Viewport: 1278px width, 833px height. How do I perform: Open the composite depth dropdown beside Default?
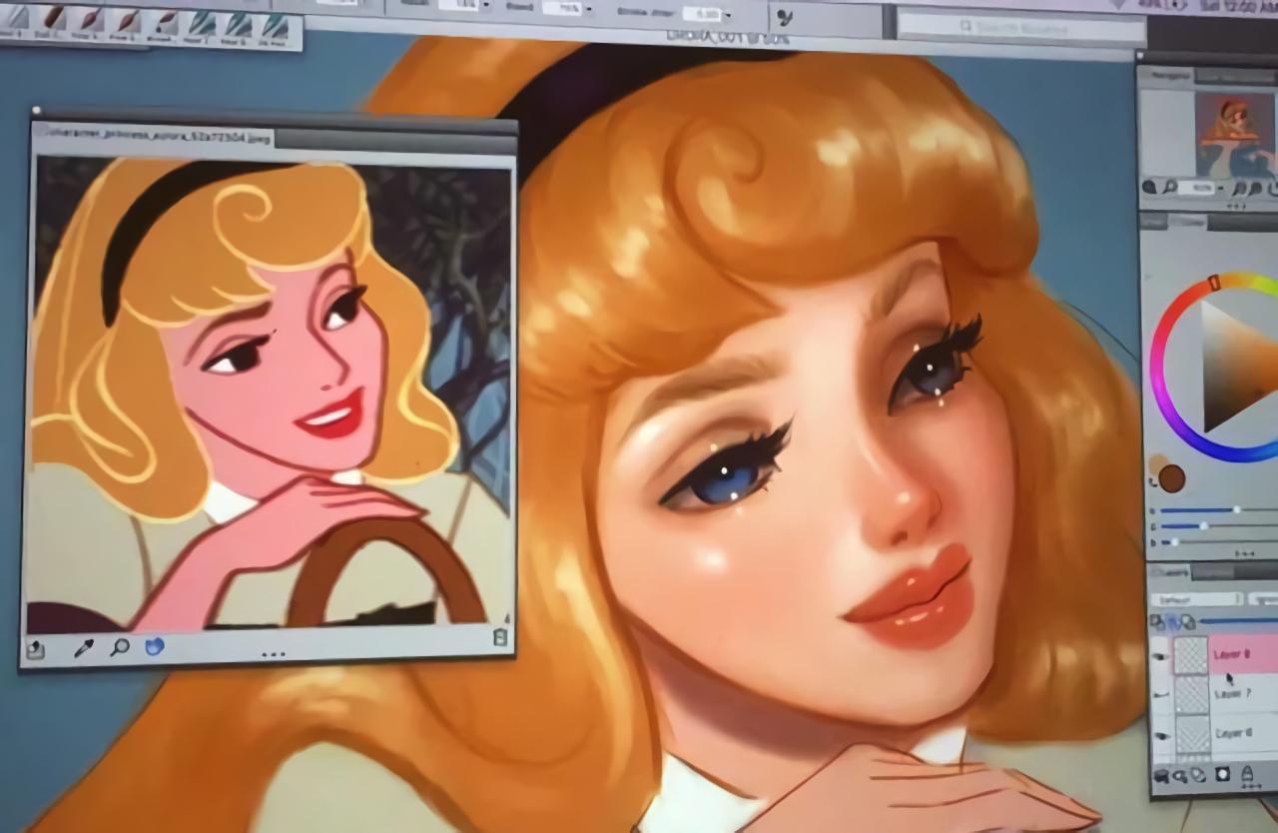click(x=1262, y=599)
